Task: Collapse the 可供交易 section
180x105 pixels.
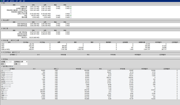Action: pos(2,28)
